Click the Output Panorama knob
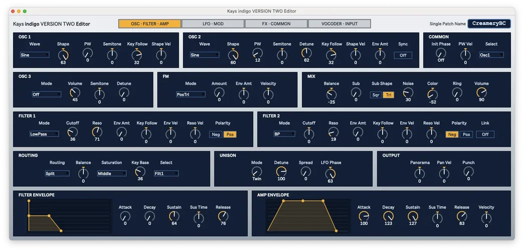 (419, 173)
